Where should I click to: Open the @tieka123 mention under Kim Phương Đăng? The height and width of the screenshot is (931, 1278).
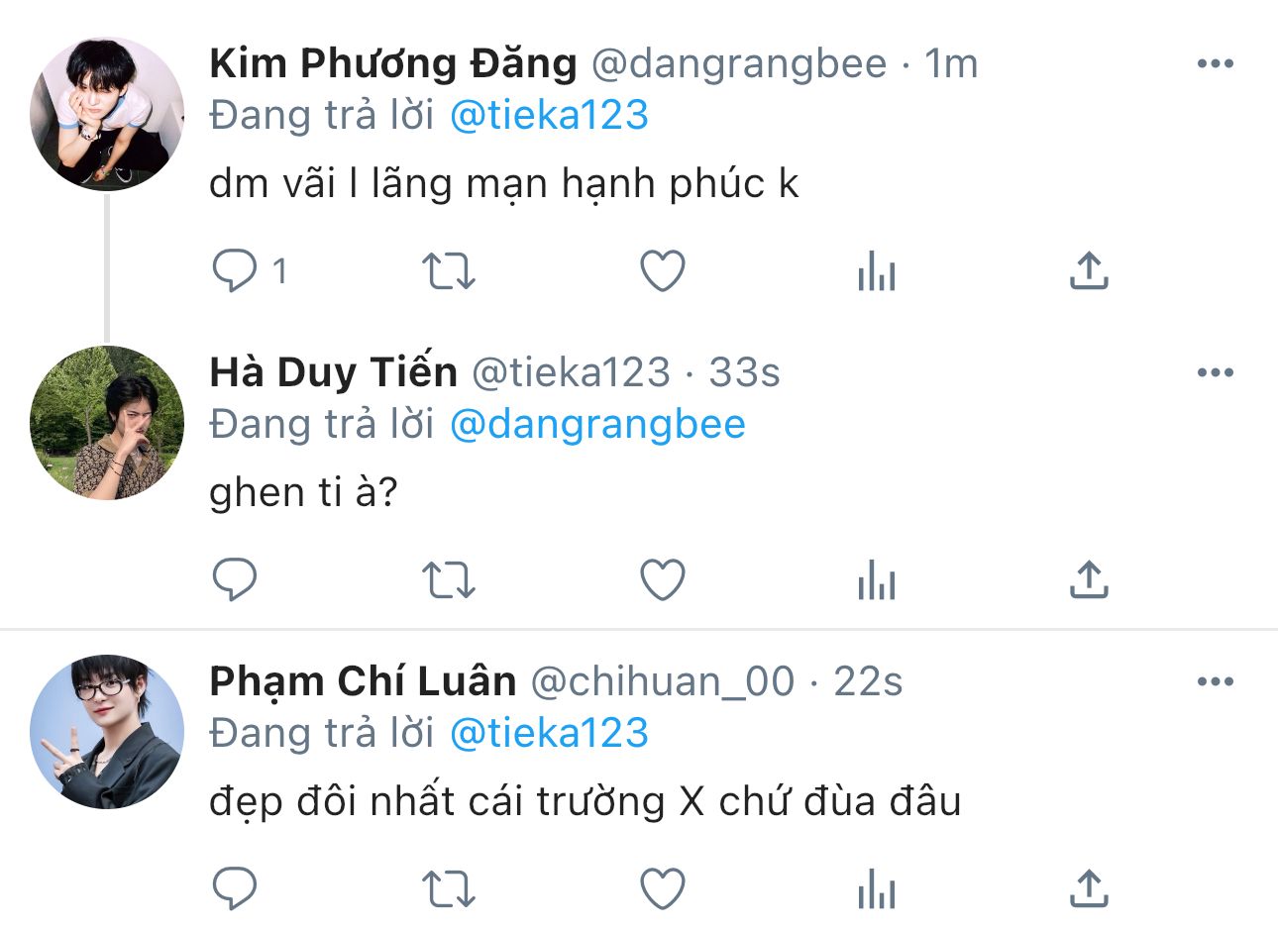pyautogui.click(x=549, y=116)
